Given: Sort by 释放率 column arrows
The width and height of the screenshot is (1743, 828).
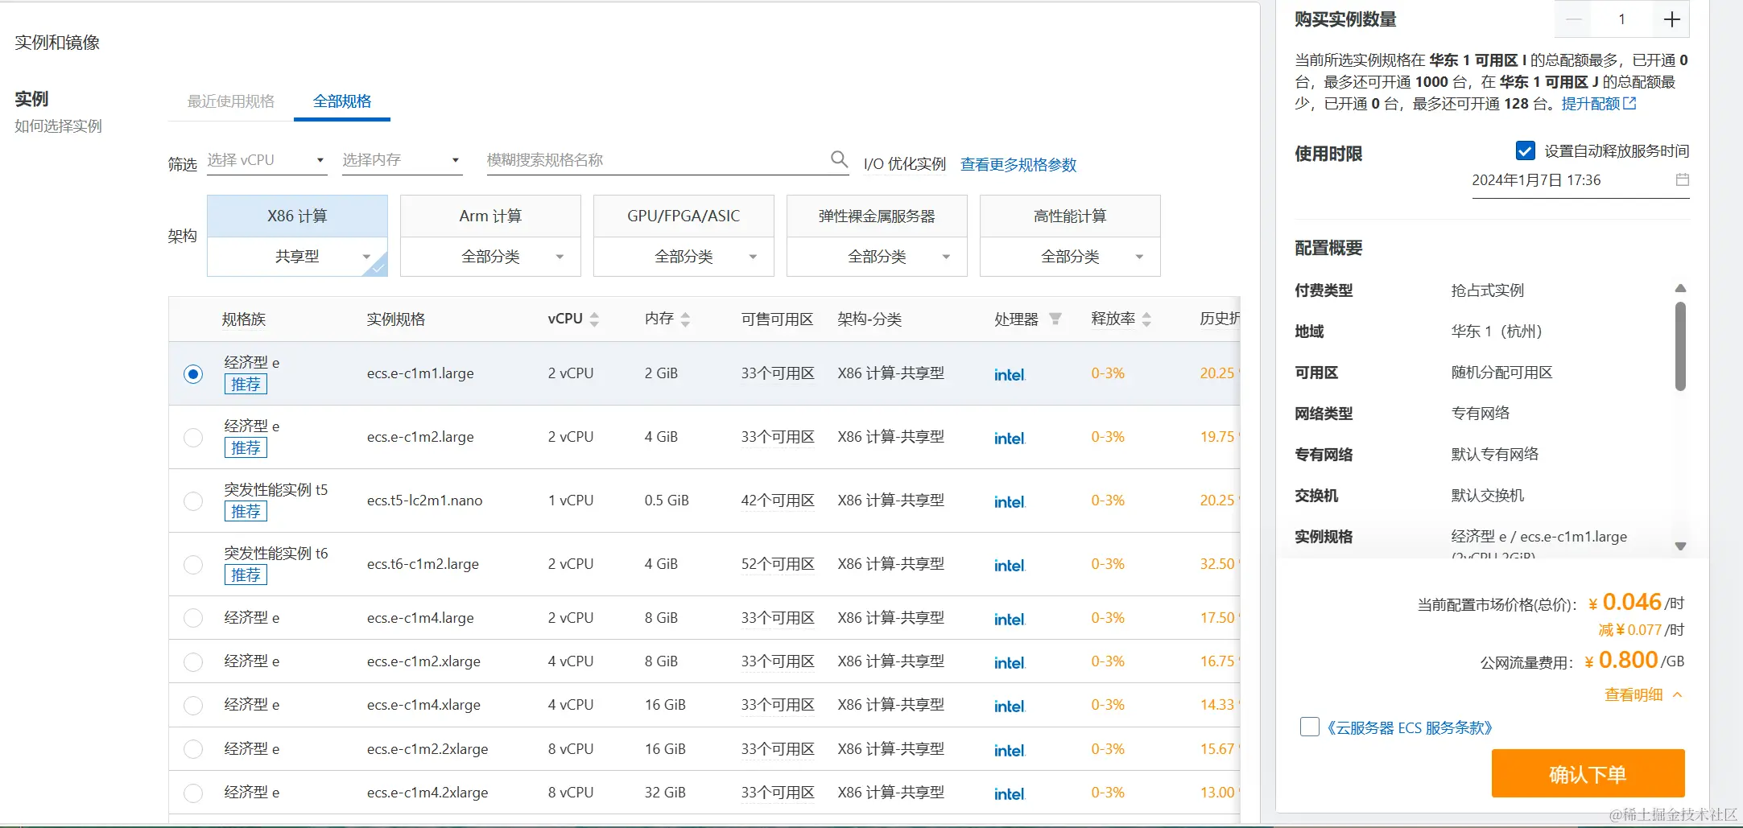Looking at the screenshot, I should (x=1146, y=319).
